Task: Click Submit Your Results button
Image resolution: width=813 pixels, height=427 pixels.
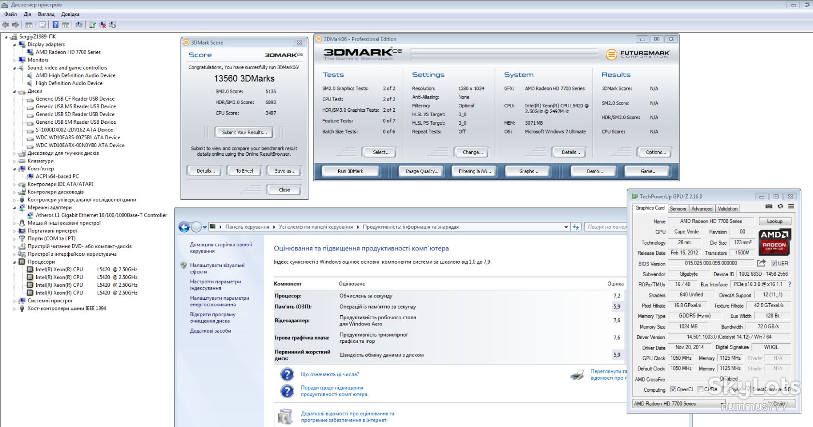Action: tap(244, 133)
